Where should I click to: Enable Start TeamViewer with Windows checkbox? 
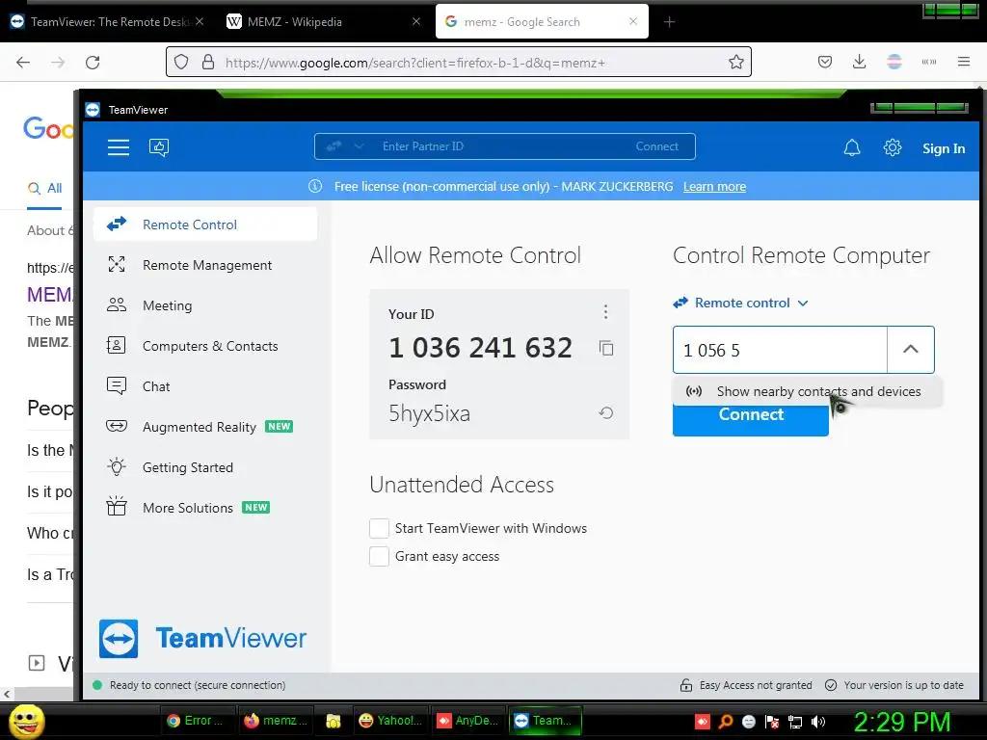click(379, 528)
